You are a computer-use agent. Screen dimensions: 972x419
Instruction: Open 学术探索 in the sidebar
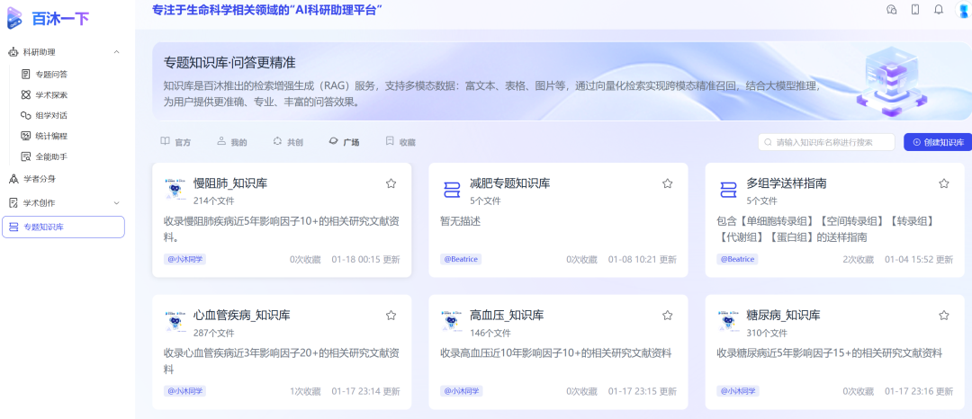click(45, 94)
